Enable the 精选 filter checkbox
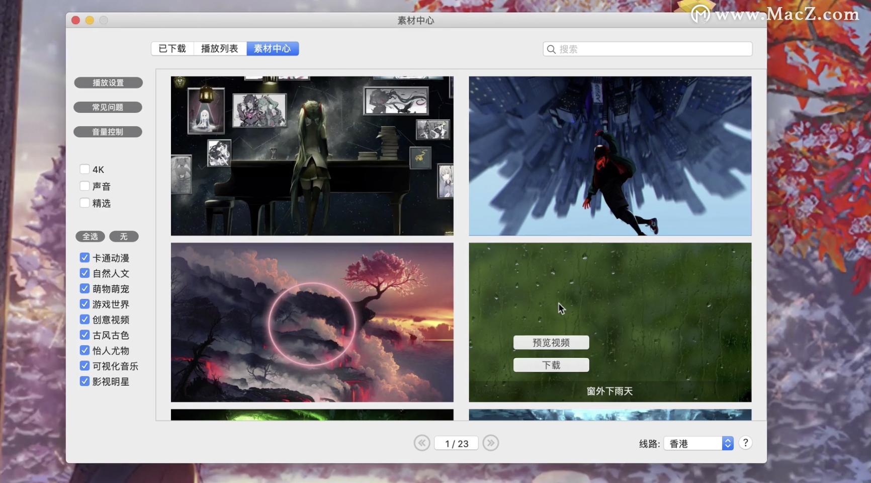 (84, 203)
